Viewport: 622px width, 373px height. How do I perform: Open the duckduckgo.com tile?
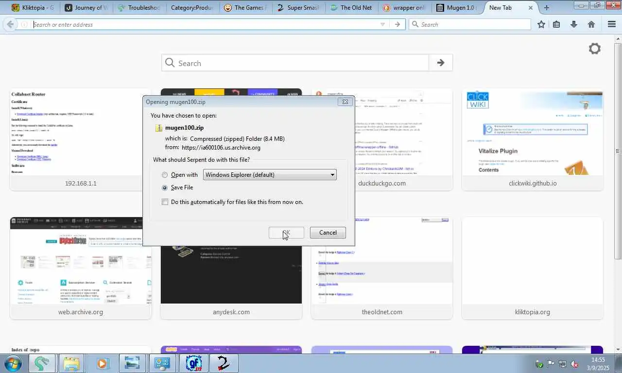click(382, 140)
